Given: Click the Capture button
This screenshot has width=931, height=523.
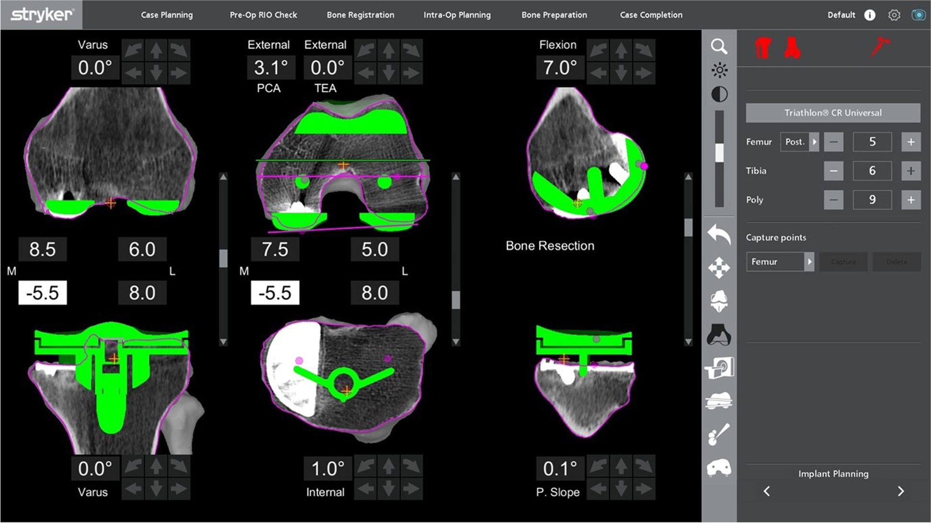Looking at the screenshot, I should (843, 261).
